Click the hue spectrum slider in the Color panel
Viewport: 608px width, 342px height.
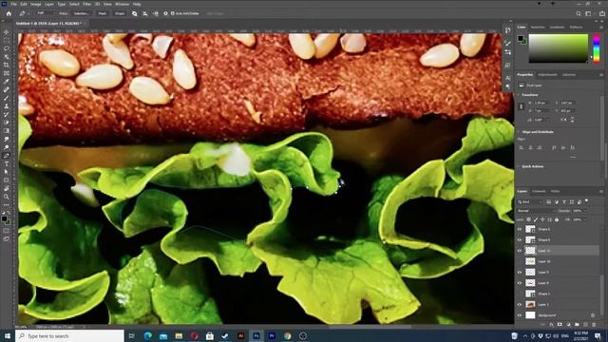click(x=597, y=48)
